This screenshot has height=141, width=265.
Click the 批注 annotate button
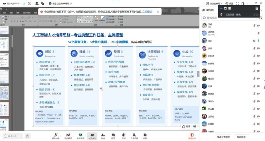click(186, 126)
